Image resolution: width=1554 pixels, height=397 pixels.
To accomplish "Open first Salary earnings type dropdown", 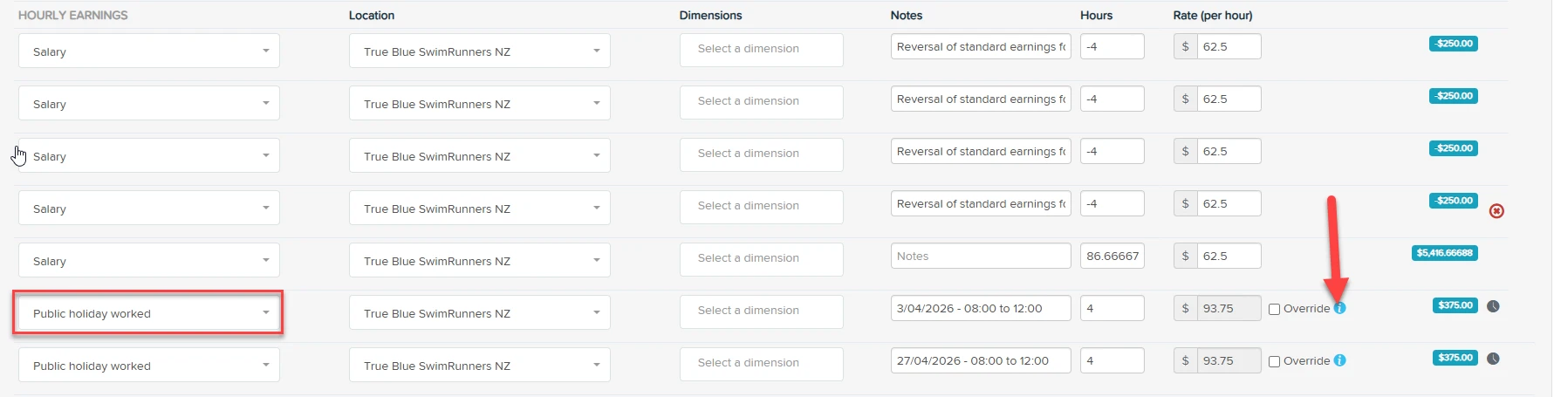I will coord(149,51).
